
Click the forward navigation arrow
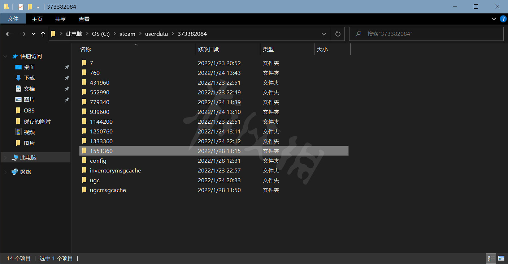tap(22, 34)
